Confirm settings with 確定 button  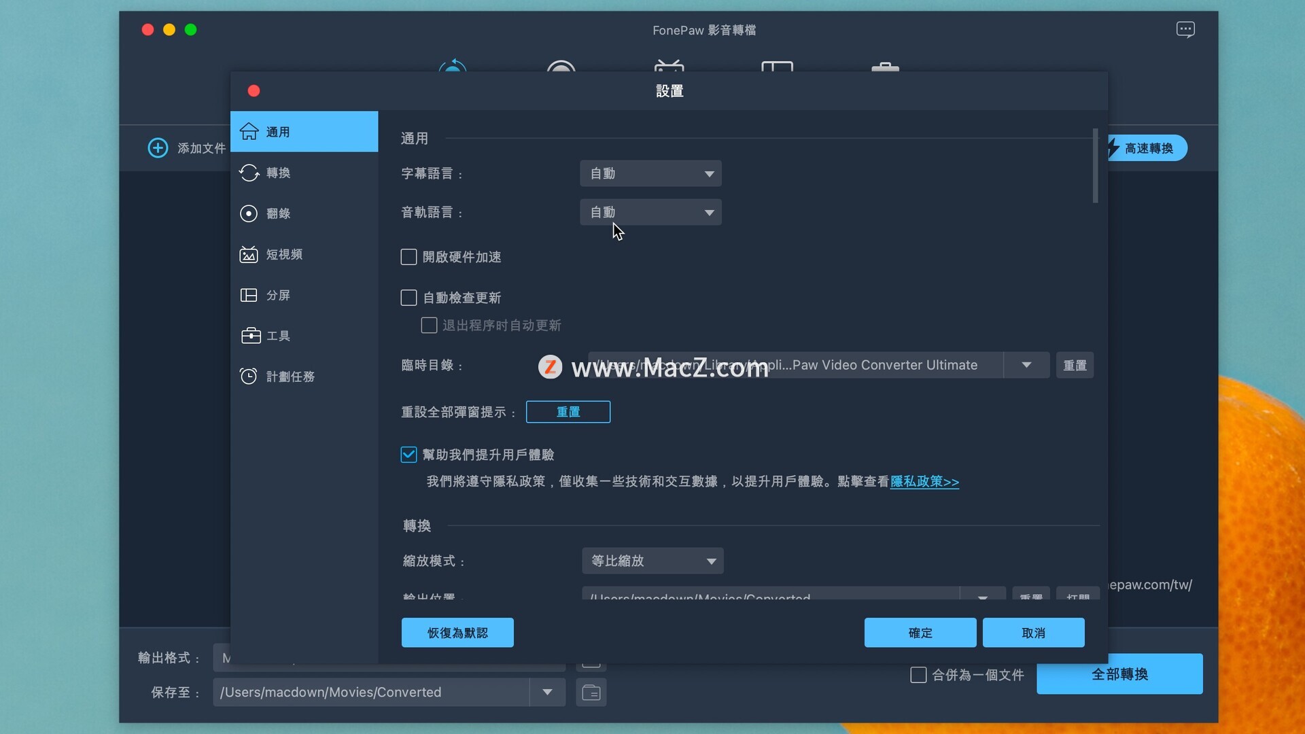[920, 633]
